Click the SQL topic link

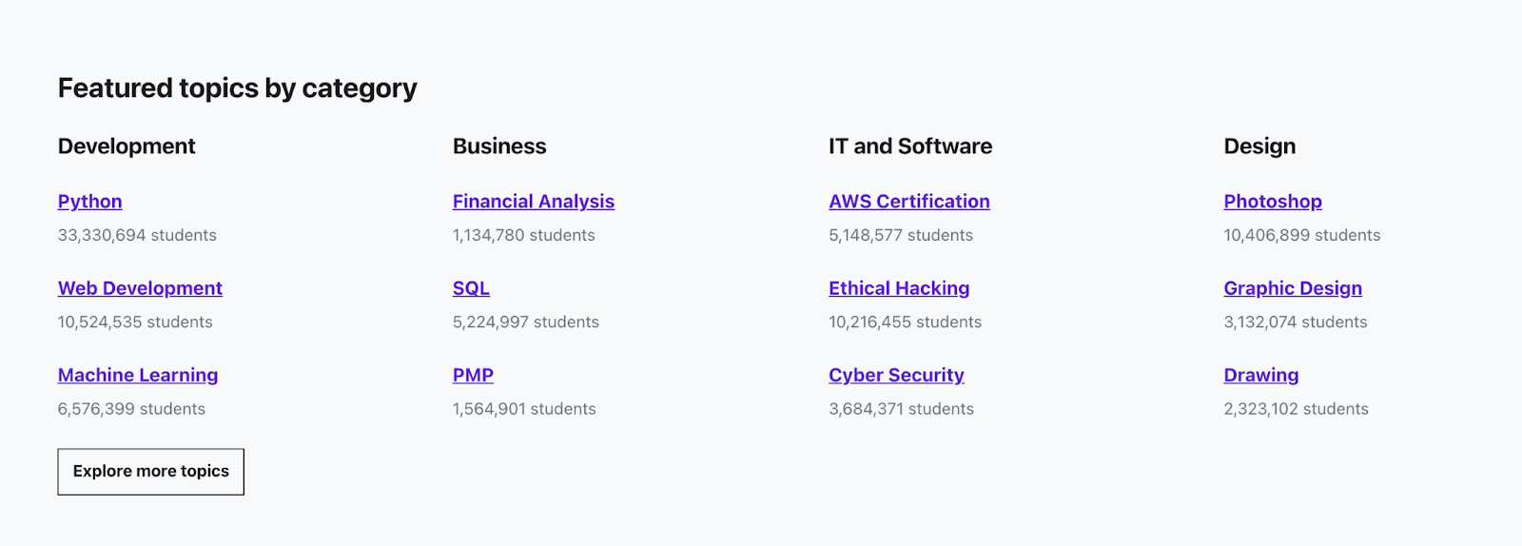point(471,288)
